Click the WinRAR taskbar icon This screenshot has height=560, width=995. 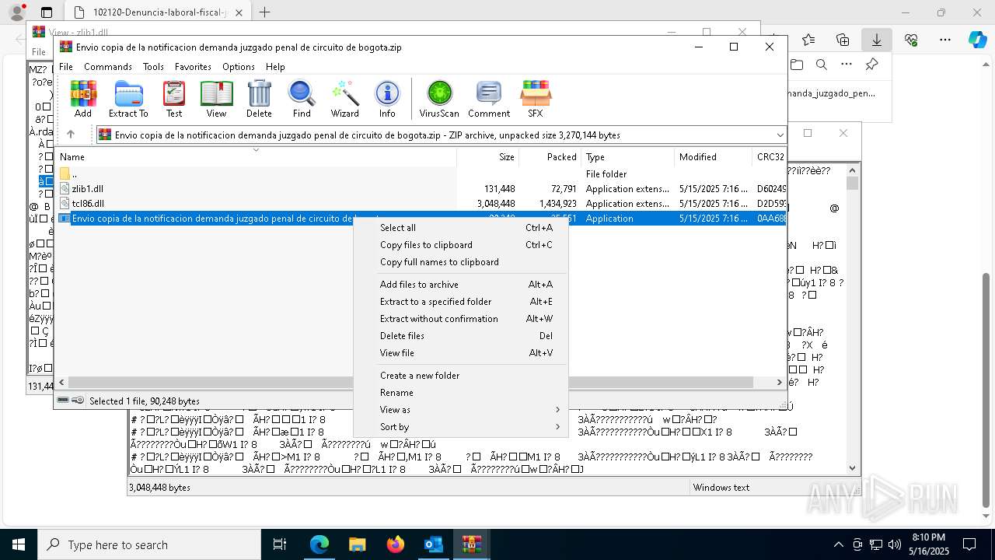[471, 544]
